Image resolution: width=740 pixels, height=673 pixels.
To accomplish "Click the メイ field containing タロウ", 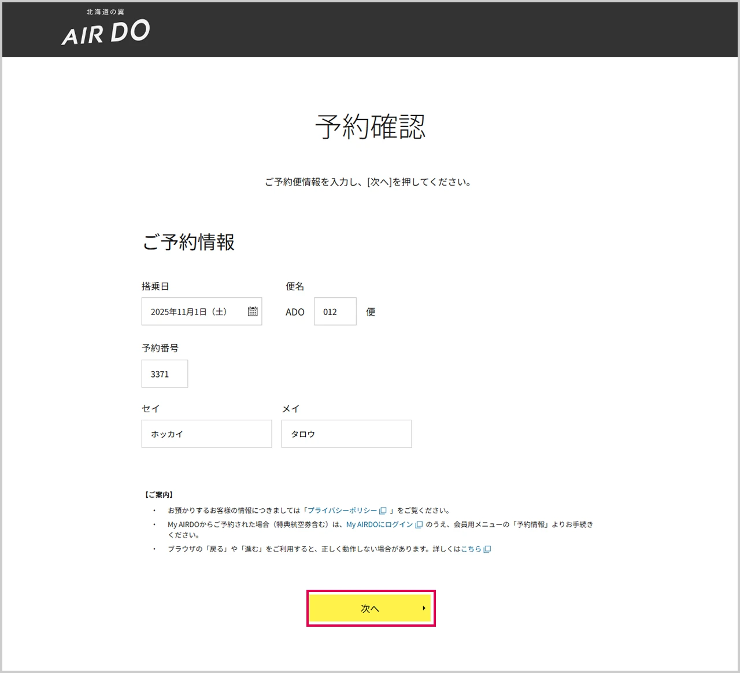I will coord(346,434).
